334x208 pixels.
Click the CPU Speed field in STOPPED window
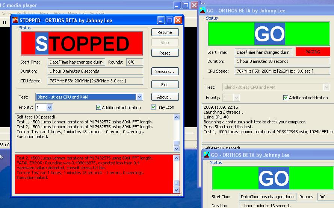click(x=95, y=81)
